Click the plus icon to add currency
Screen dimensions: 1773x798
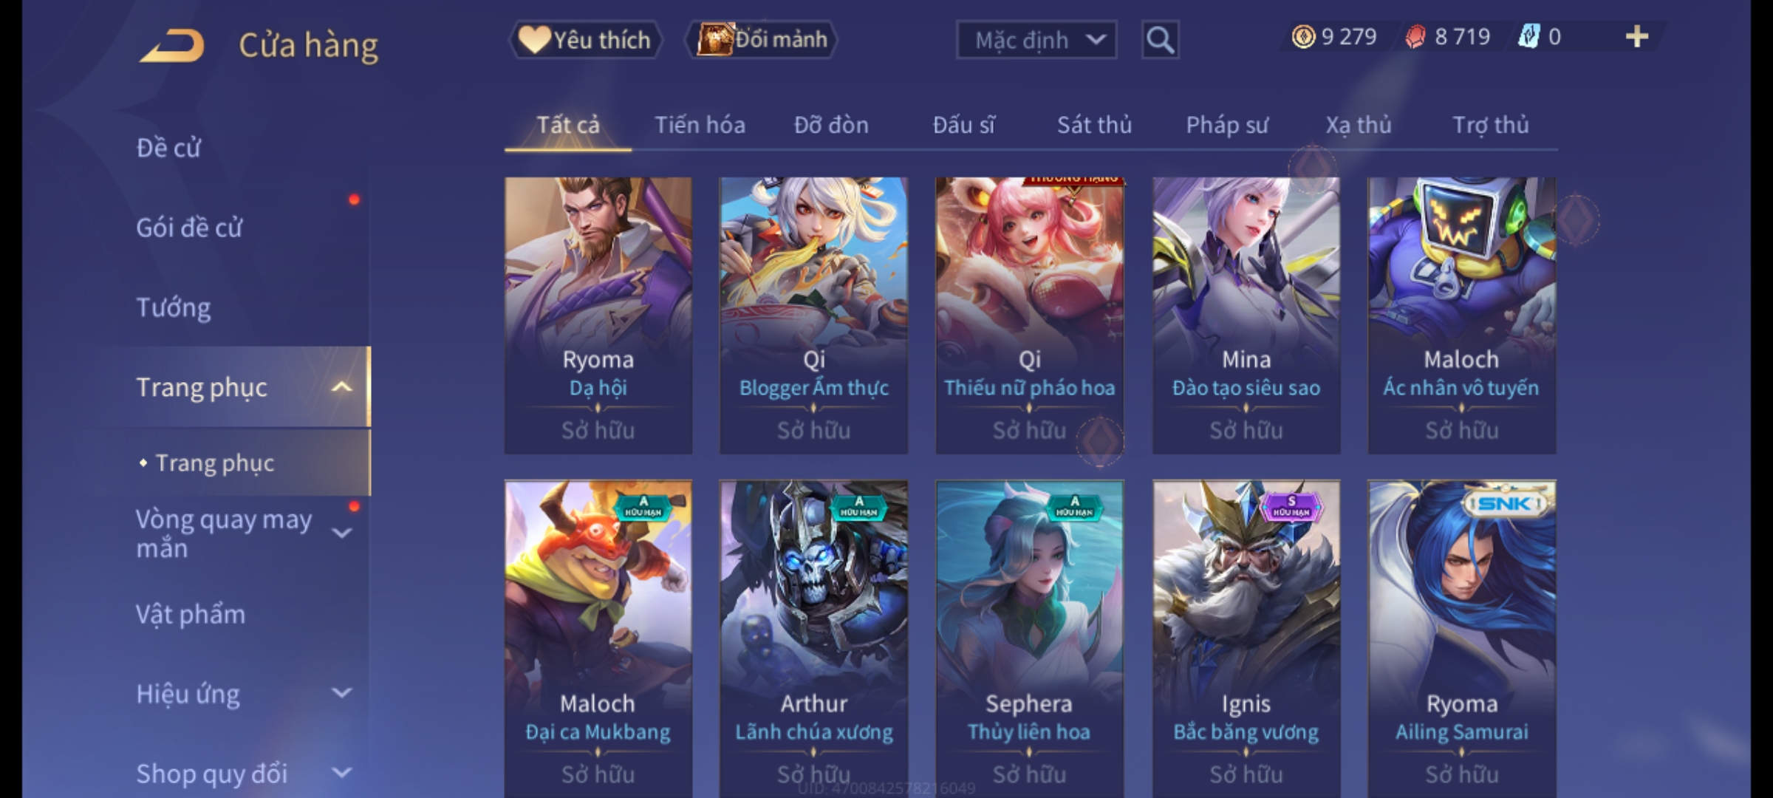click(1637, 37)
